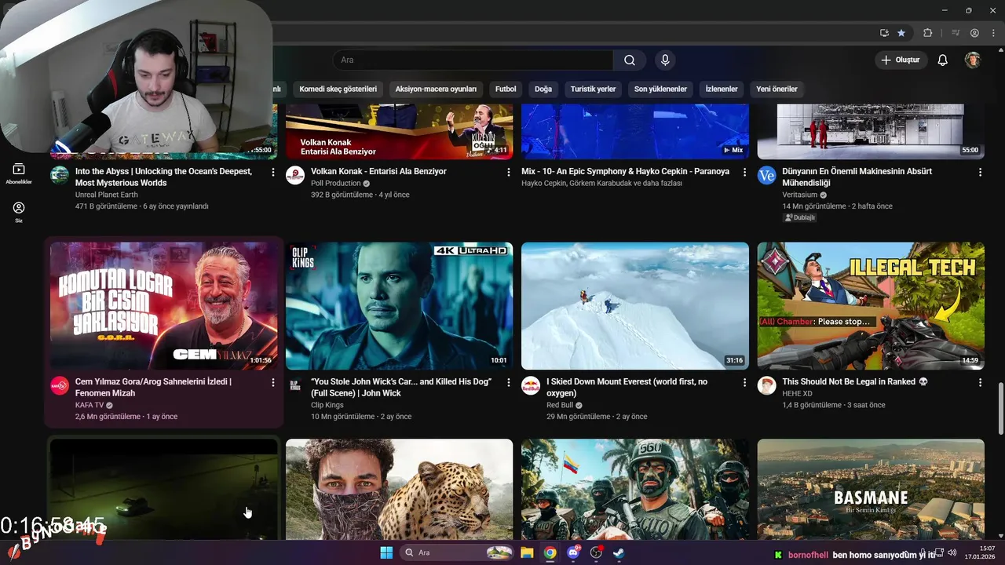Open the YouTube account avatar menu
This screenshot has width=1005, height=565.
(973, 60)
